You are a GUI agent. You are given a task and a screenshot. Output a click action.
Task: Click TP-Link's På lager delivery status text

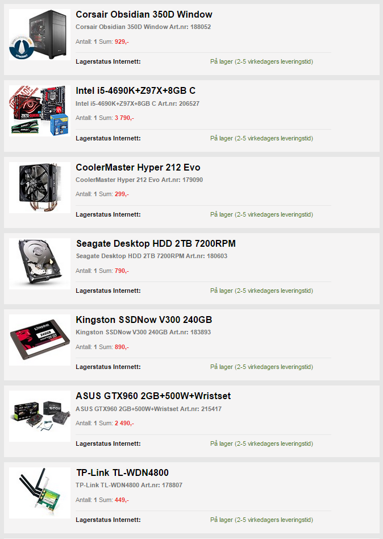tap(262, 520)
